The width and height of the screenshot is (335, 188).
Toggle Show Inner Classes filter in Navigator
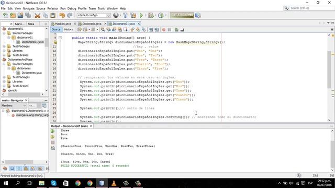32,168
